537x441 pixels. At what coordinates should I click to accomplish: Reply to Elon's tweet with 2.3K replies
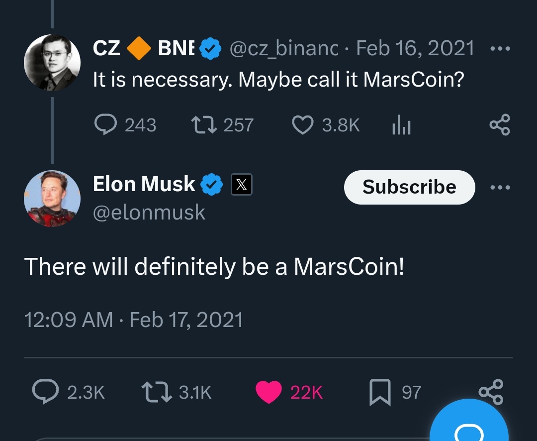(45, 392)
